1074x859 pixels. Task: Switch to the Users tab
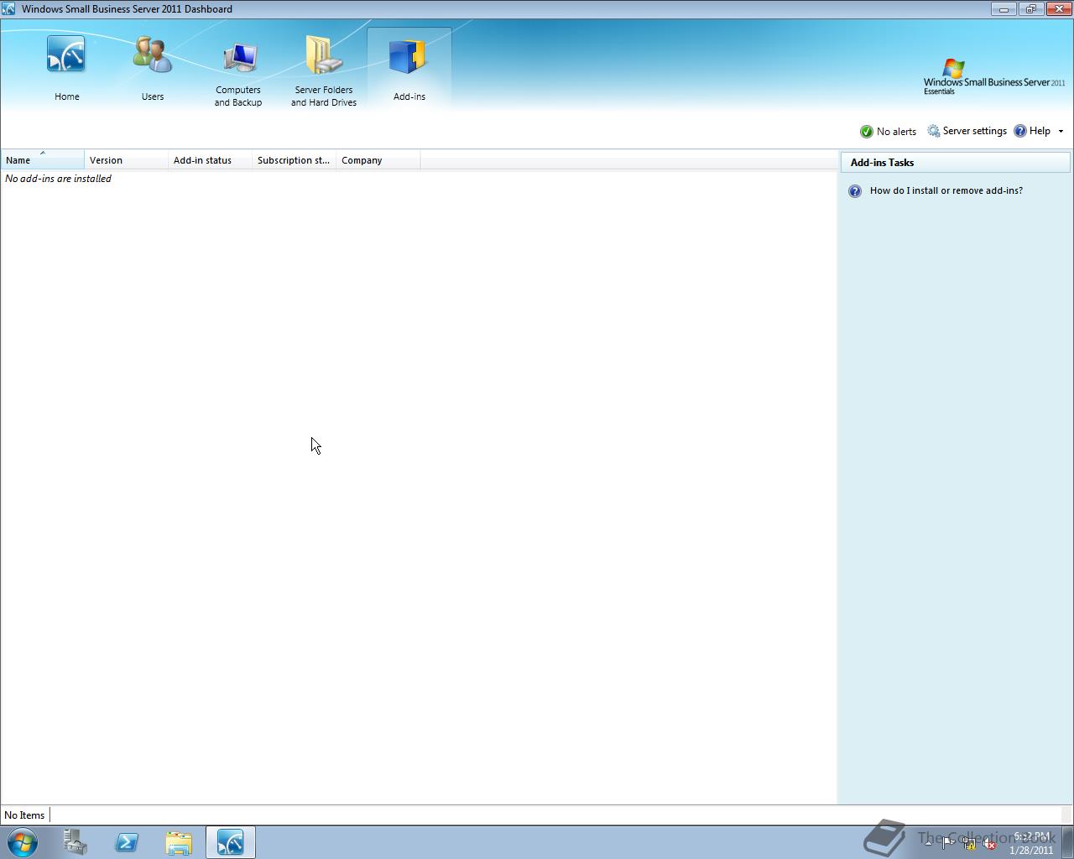coord(153,69)
